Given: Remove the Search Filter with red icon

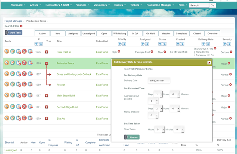Looking at the screenshot, I should coord(21,26).
